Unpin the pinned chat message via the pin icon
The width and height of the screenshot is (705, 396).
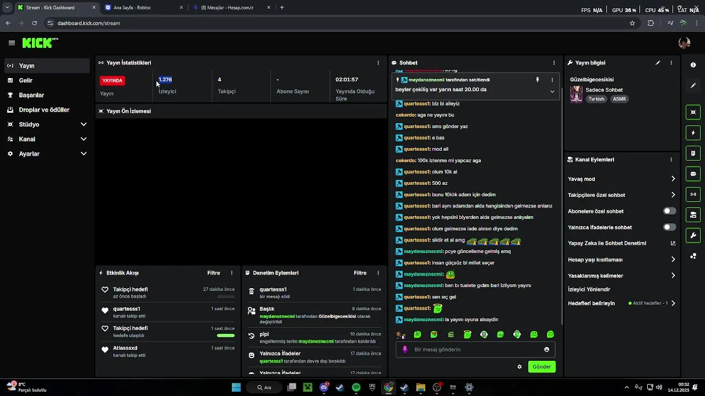[538, 80]
